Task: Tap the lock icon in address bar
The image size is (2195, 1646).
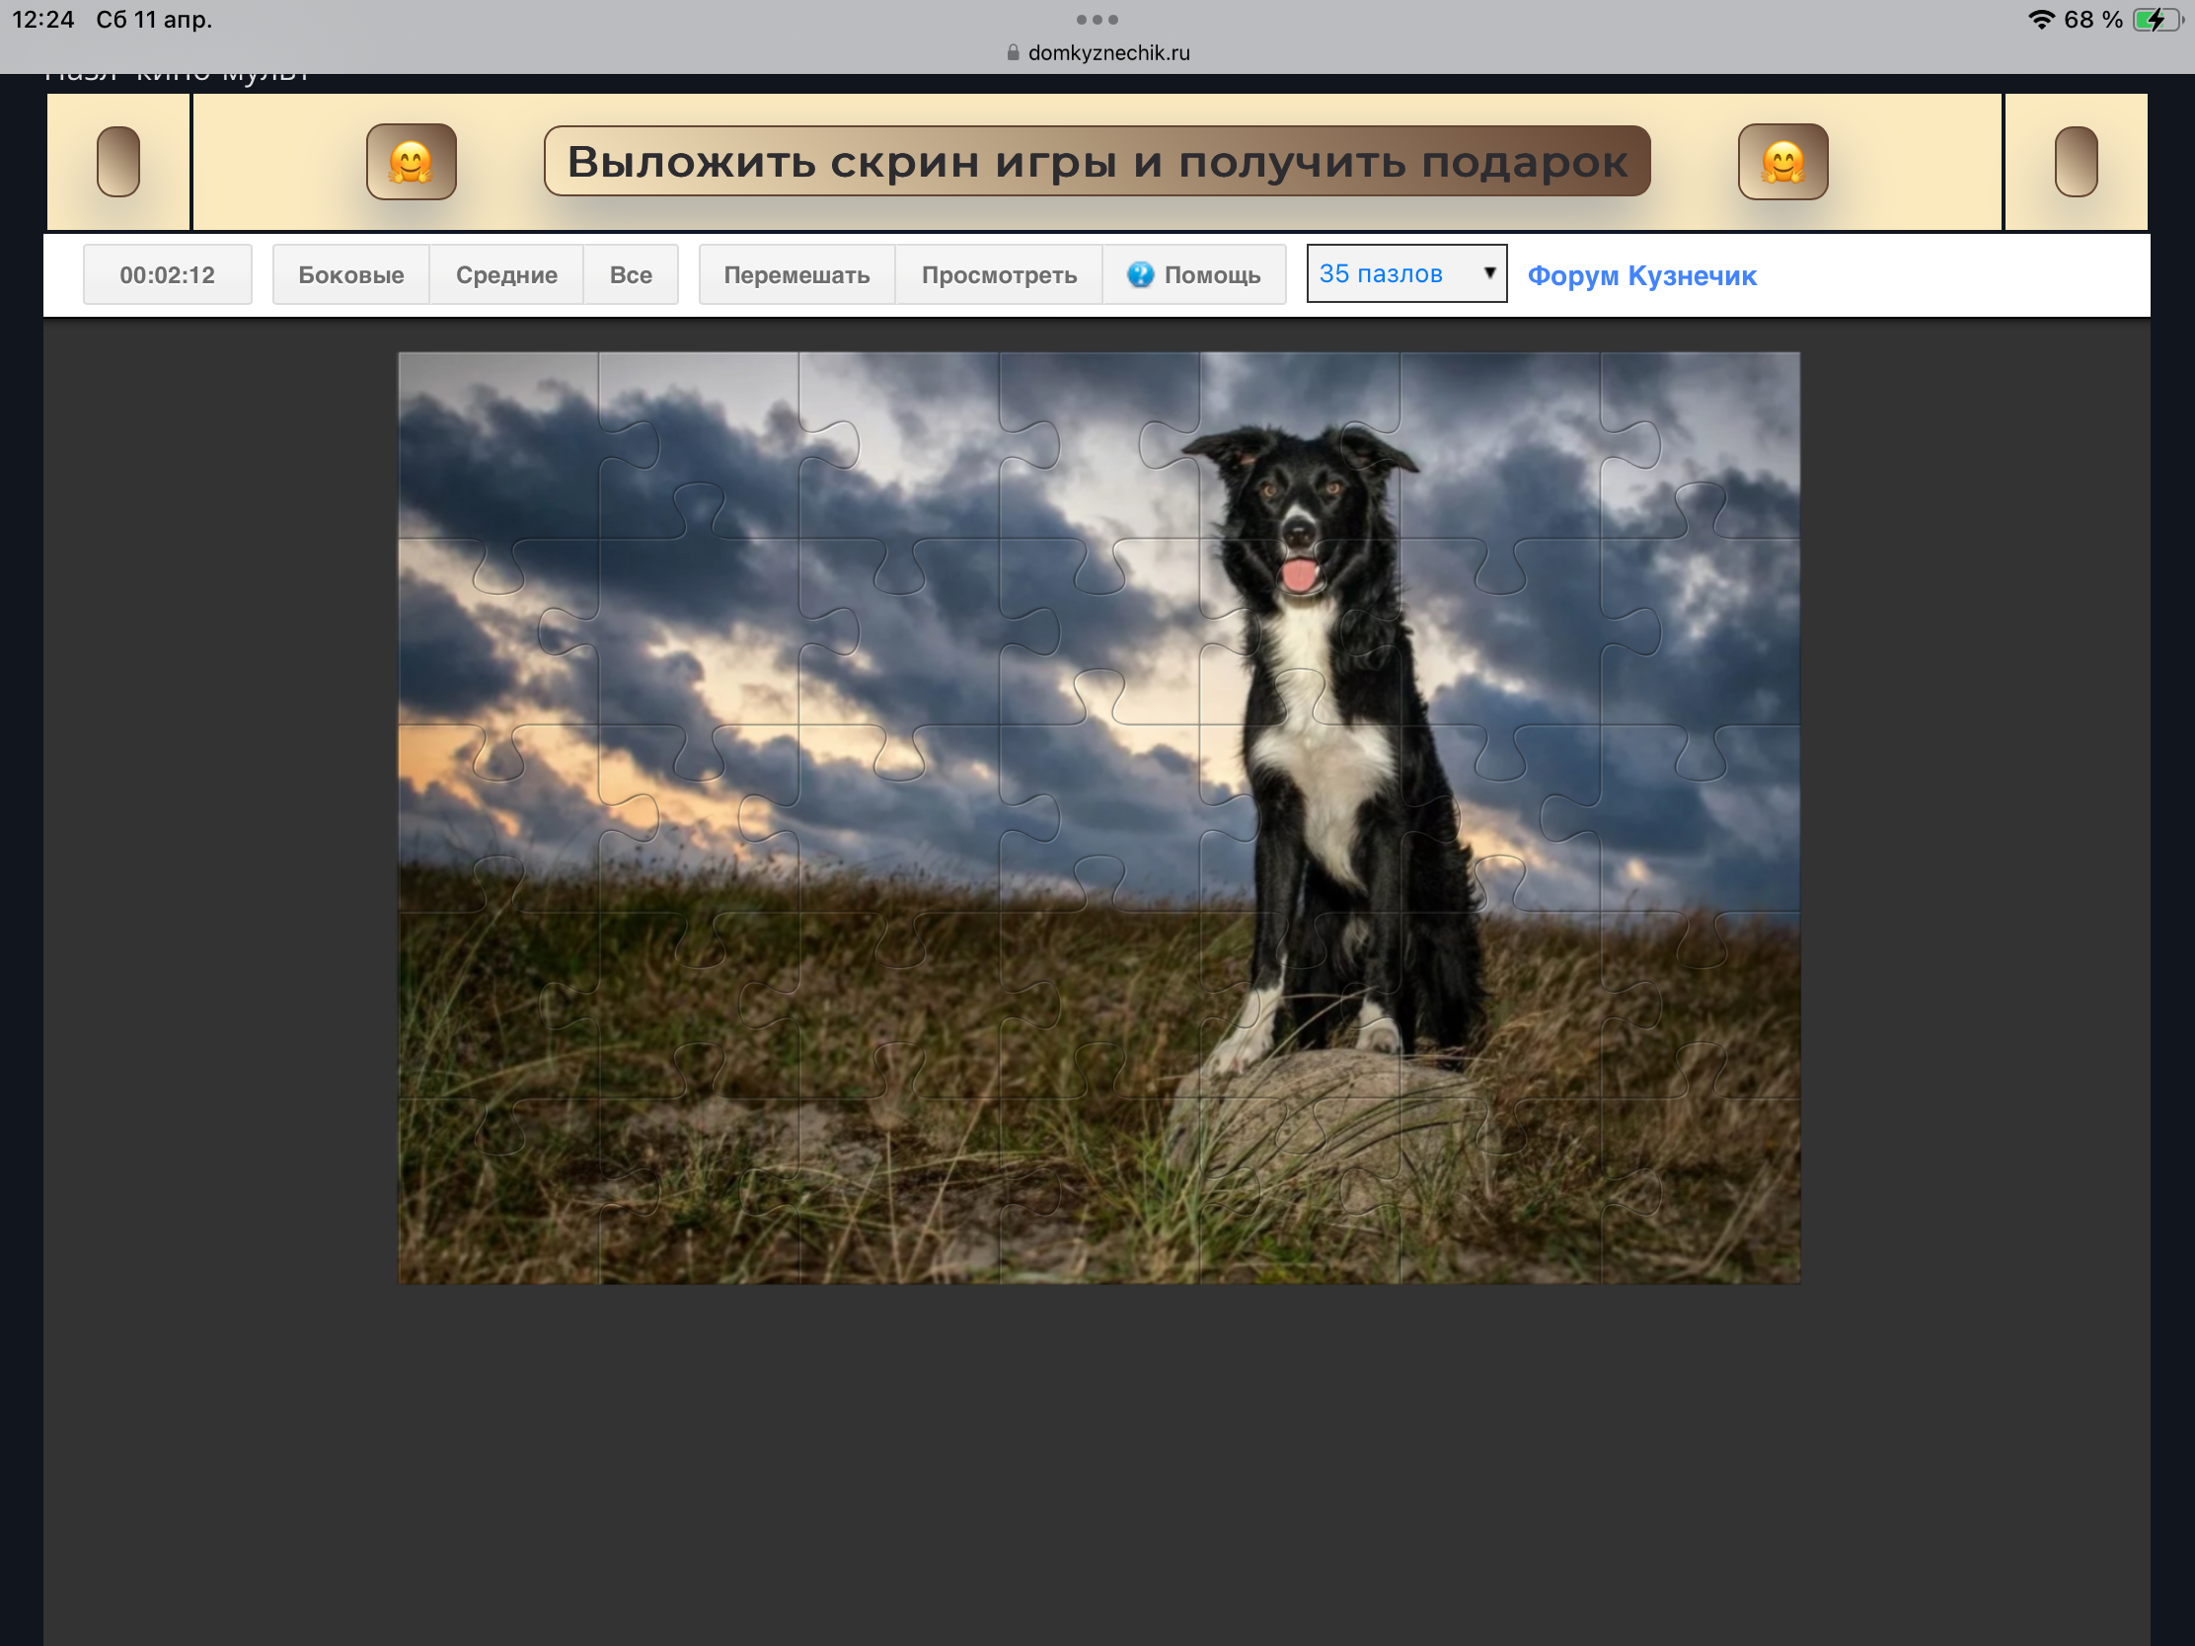Action: (1013, 52)
